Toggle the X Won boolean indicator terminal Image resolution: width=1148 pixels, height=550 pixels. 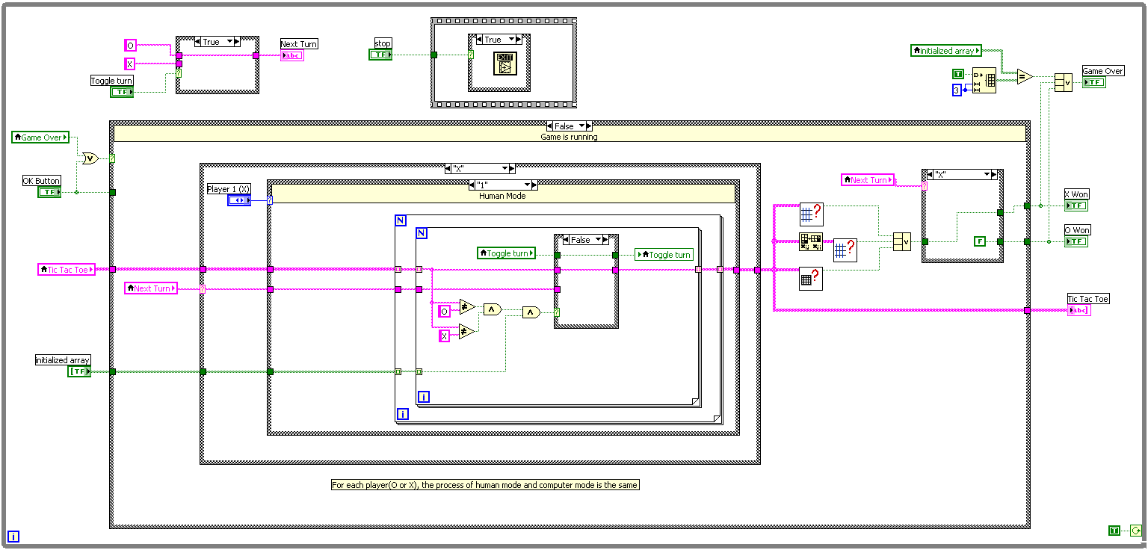(1076, 206)
